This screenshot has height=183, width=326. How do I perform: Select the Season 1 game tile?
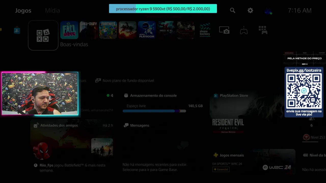128,30
